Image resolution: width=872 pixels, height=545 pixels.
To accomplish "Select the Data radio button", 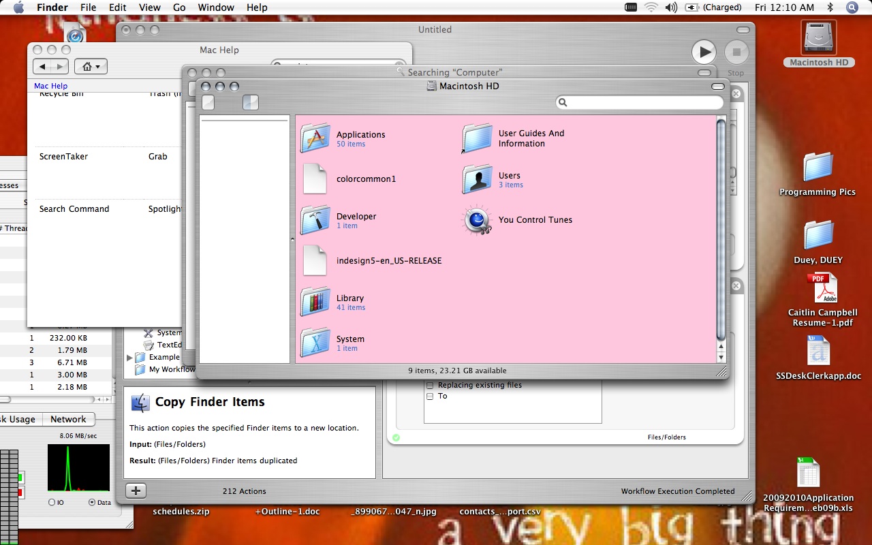I will coord(92,502).
